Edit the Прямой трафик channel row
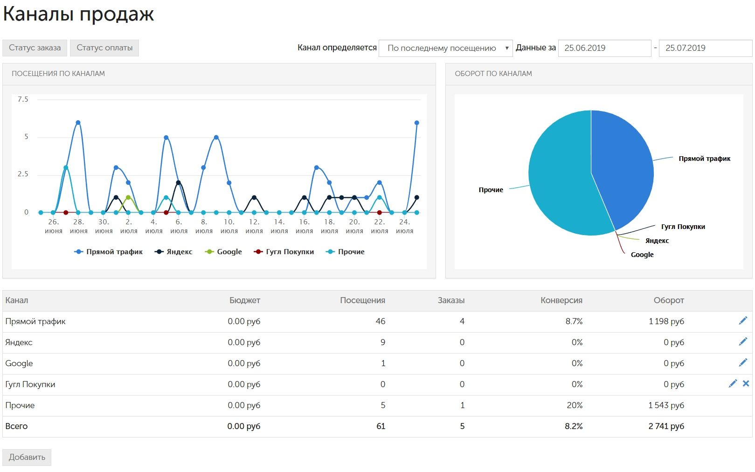 click(x=743, y=320)
